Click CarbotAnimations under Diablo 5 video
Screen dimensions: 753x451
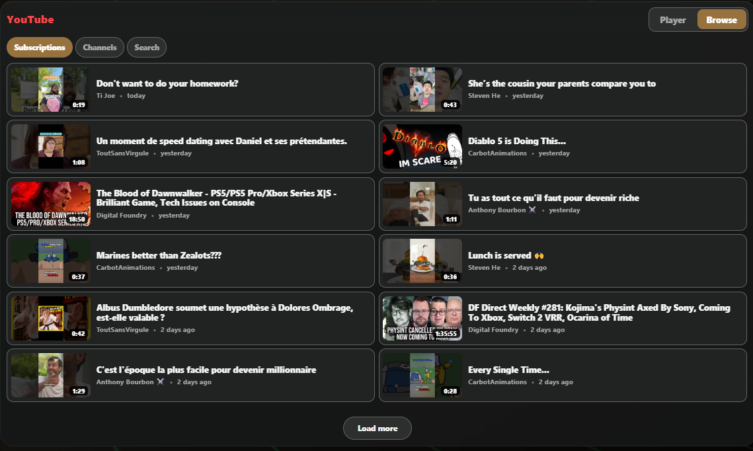click(x=498, y=153)
